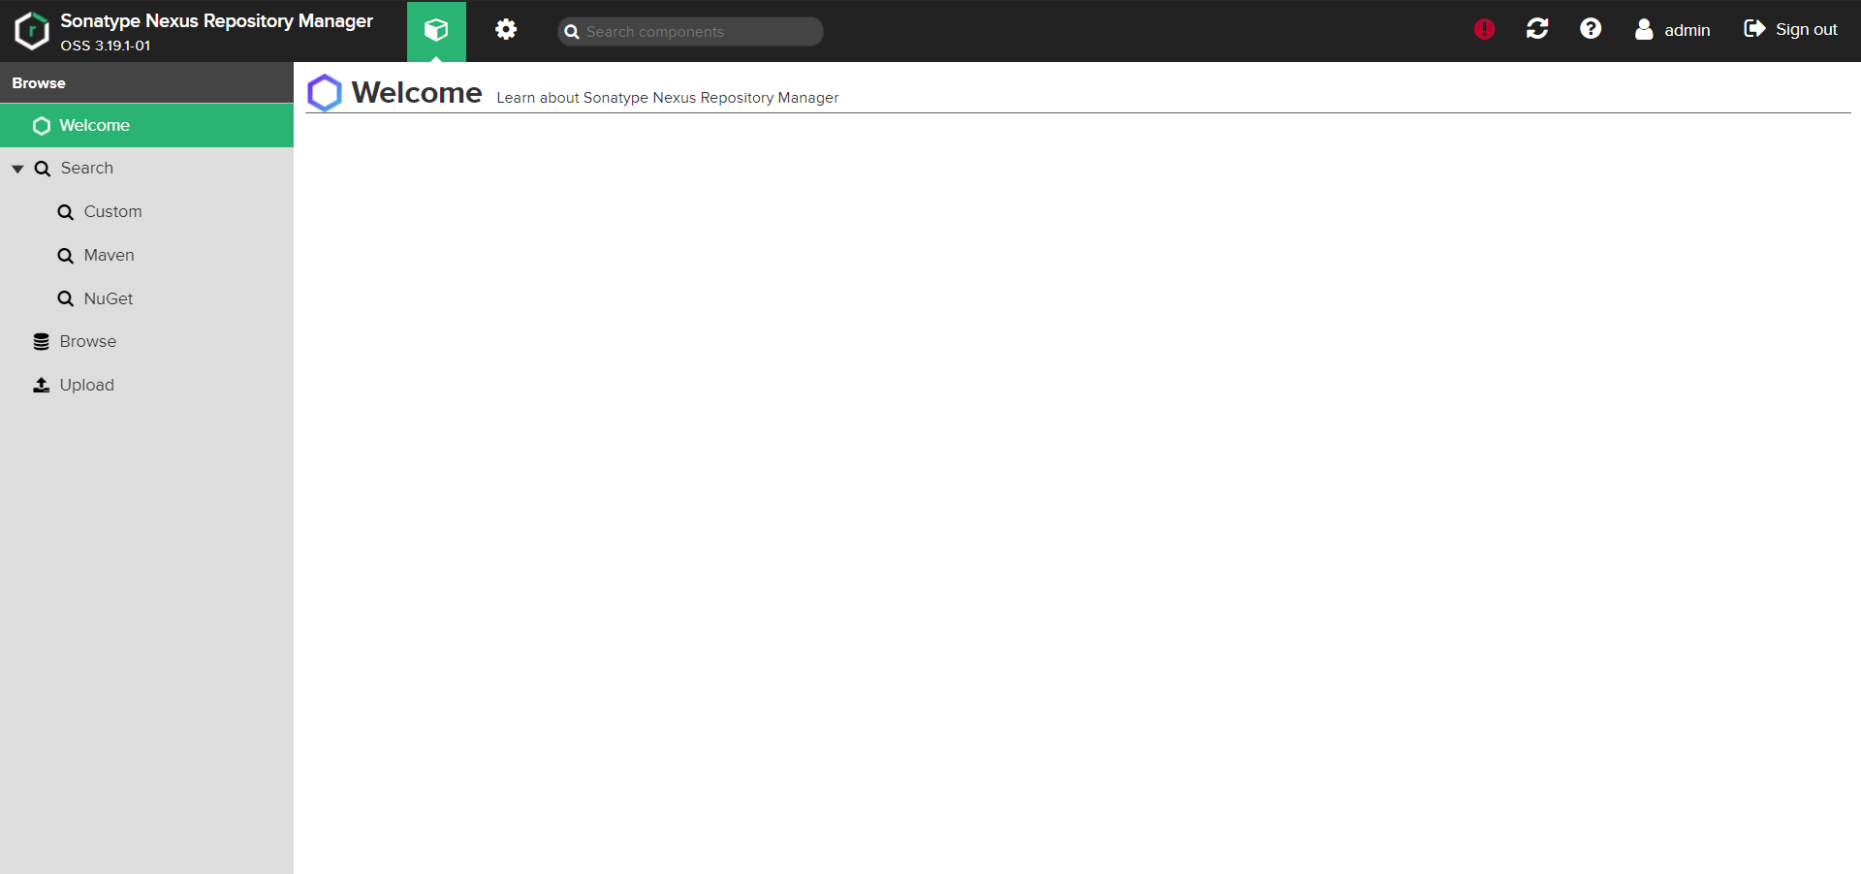This screenshot has height=874, width=1861.
Task: Open Server administration gear icon
Action: [506, 30]
